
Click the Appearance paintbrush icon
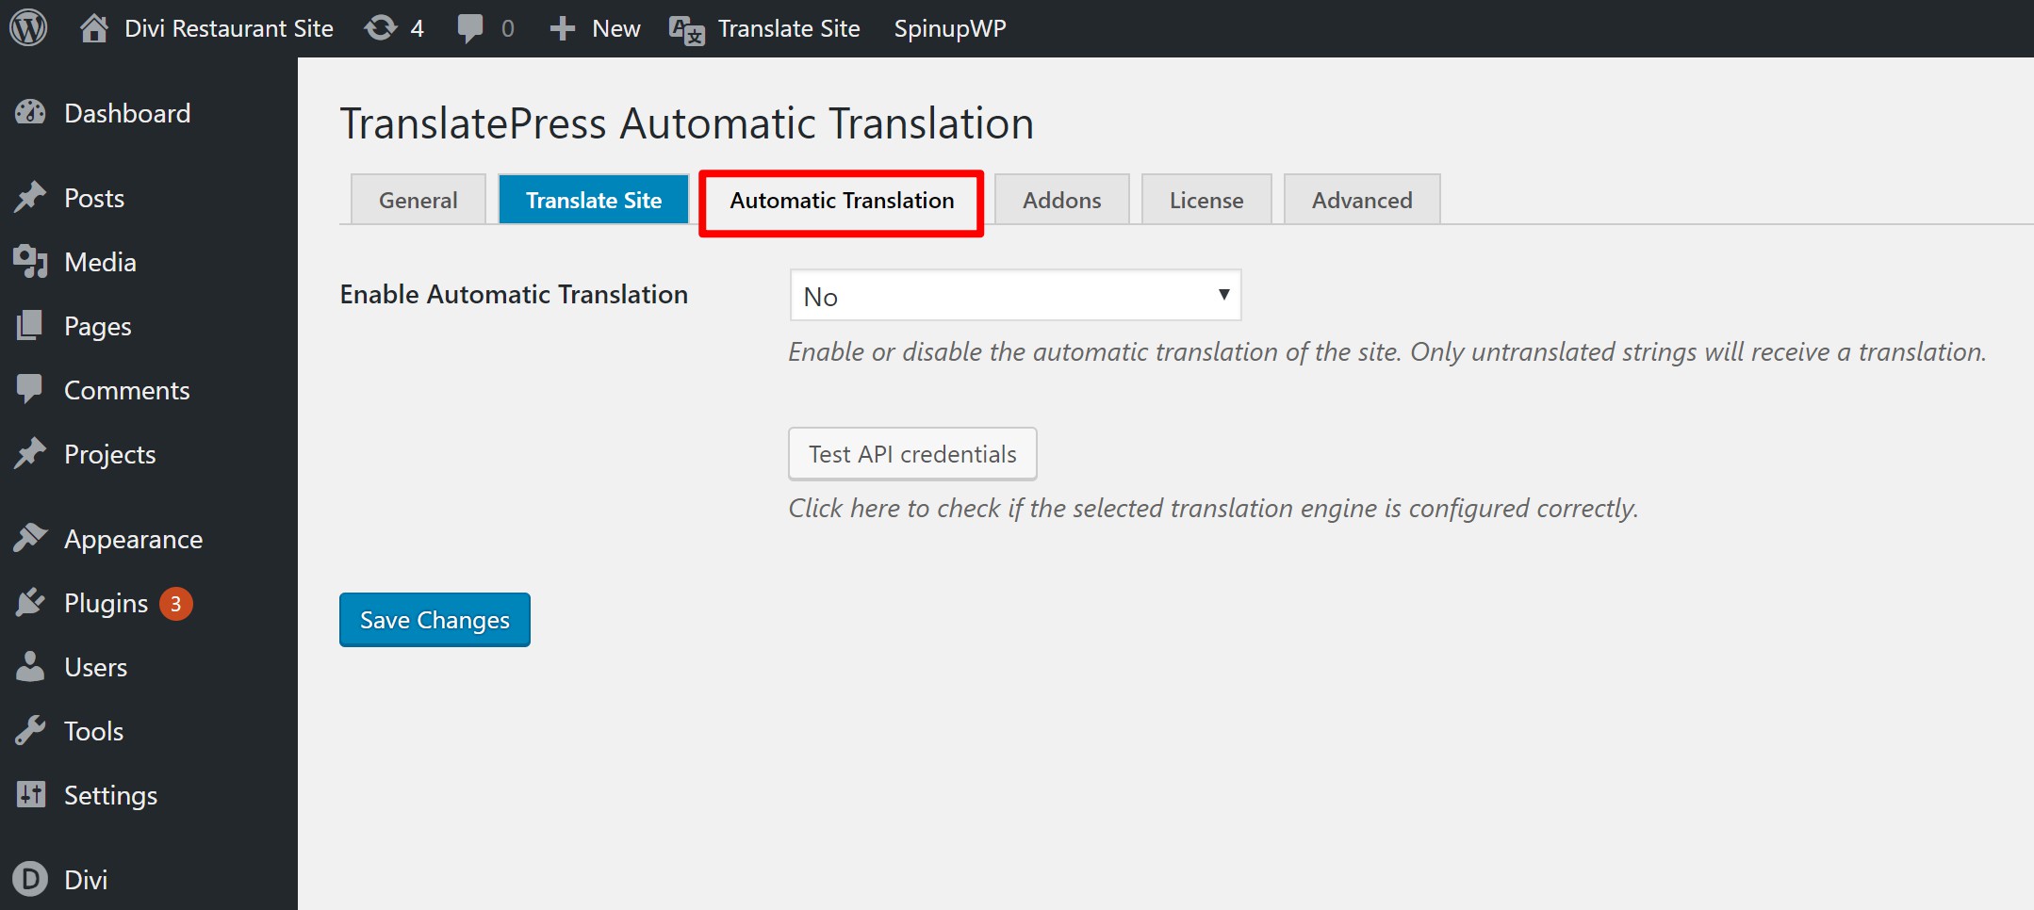(x=30, y=538)
